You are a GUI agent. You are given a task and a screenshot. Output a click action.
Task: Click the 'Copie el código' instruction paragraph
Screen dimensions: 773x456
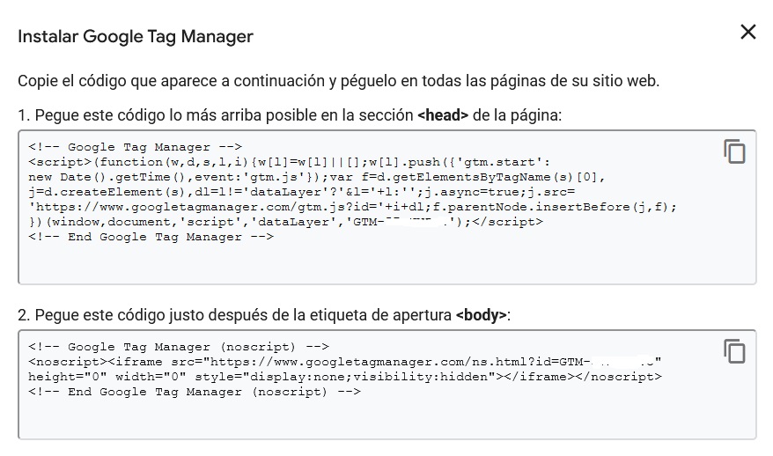(339, 81)
